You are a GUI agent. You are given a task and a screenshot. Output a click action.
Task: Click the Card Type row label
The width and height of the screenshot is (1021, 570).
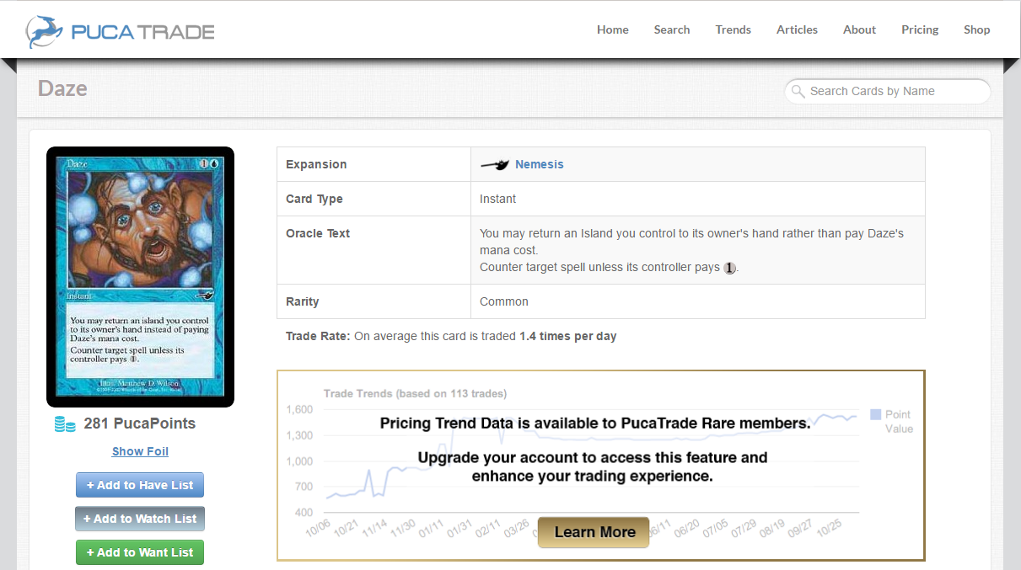[x=314, y=199]
